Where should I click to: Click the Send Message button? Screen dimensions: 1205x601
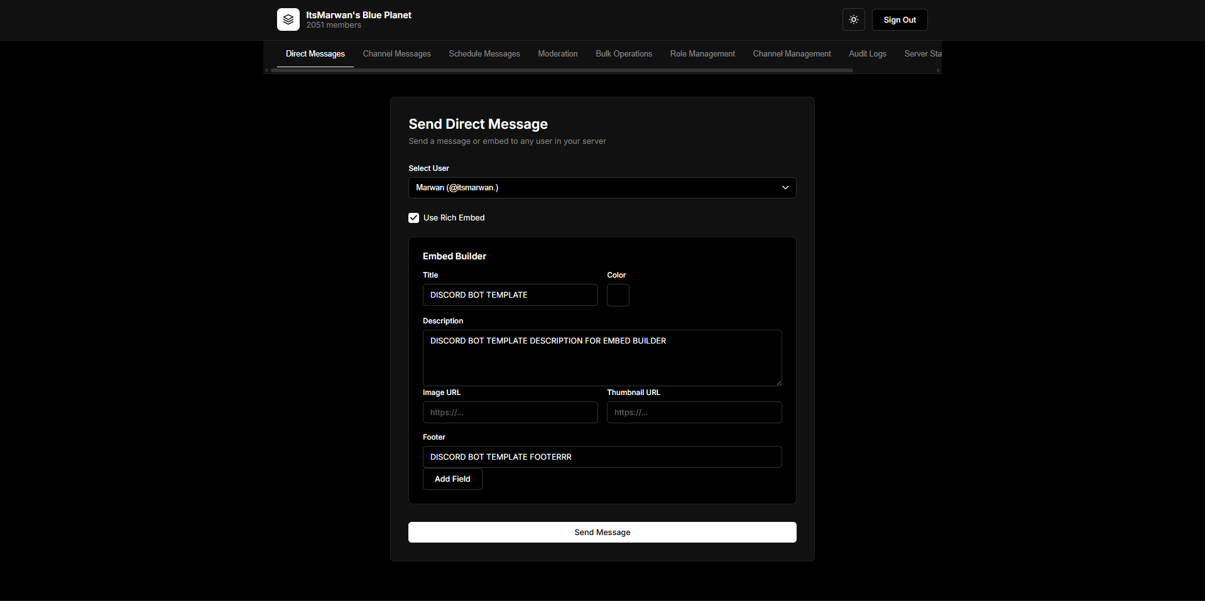602,533
